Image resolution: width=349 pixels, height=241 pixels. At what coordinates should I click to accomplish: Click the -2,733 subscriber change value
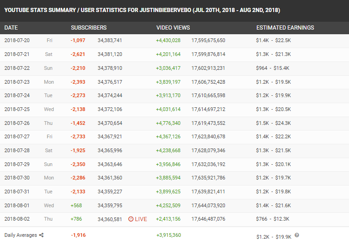pyautogui.click(x=78, y=136)
